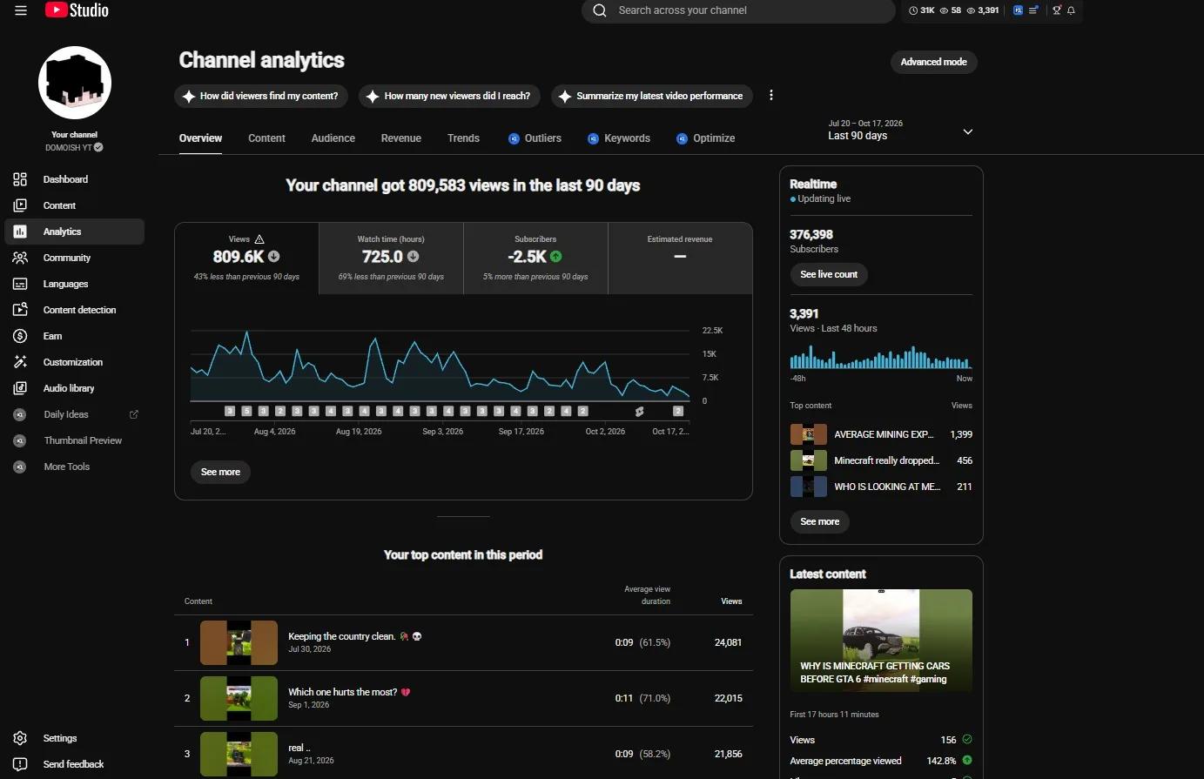Click the warning triangle next to Views
The height and width of the screenshot is (779, 1204).
259,239
